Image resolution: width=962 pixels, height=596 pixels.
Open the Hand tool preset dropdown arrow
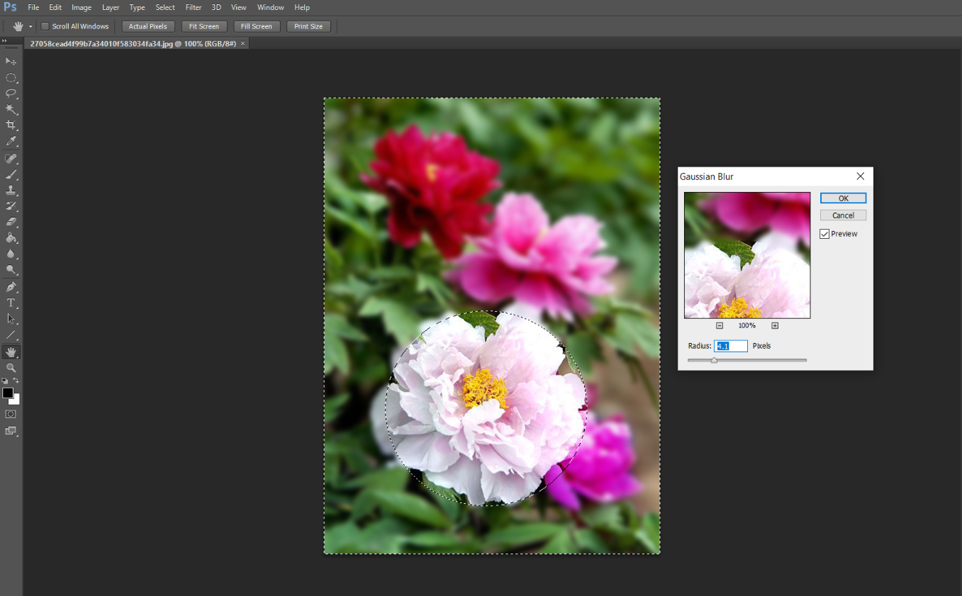tap(30, 26)
